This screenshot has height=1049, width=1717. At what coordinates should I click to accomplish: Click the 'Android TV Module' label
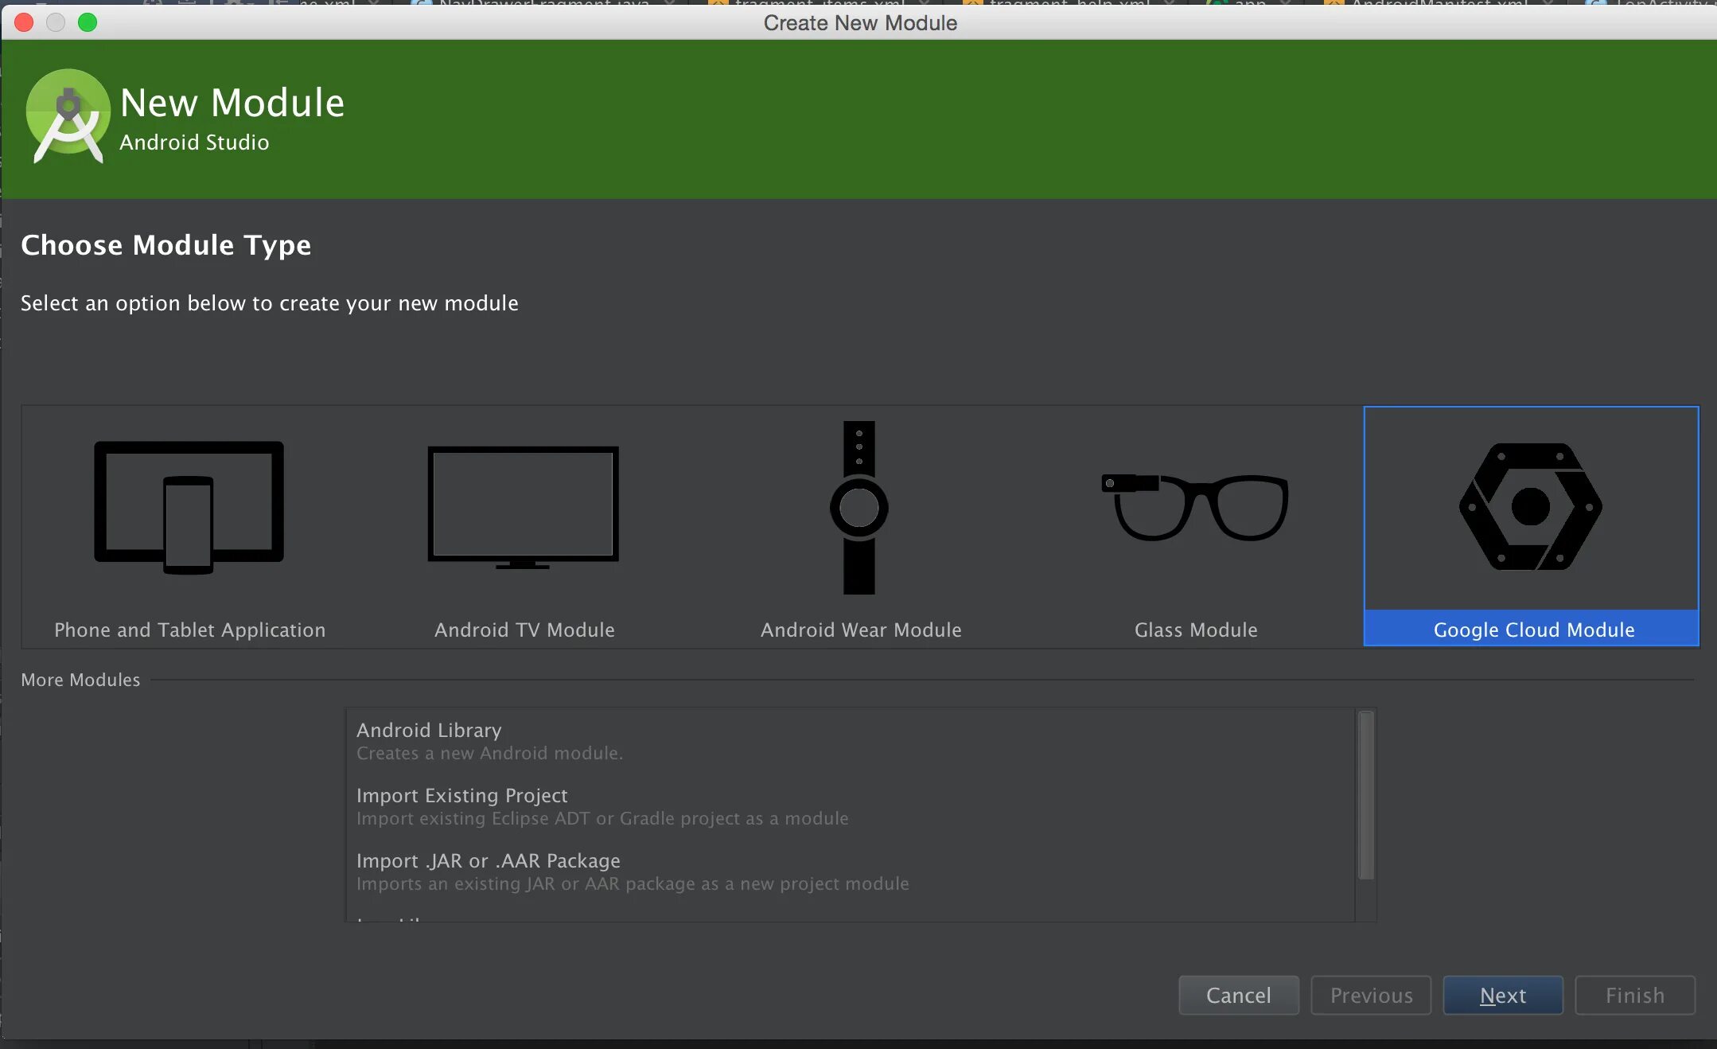[524, 630]
